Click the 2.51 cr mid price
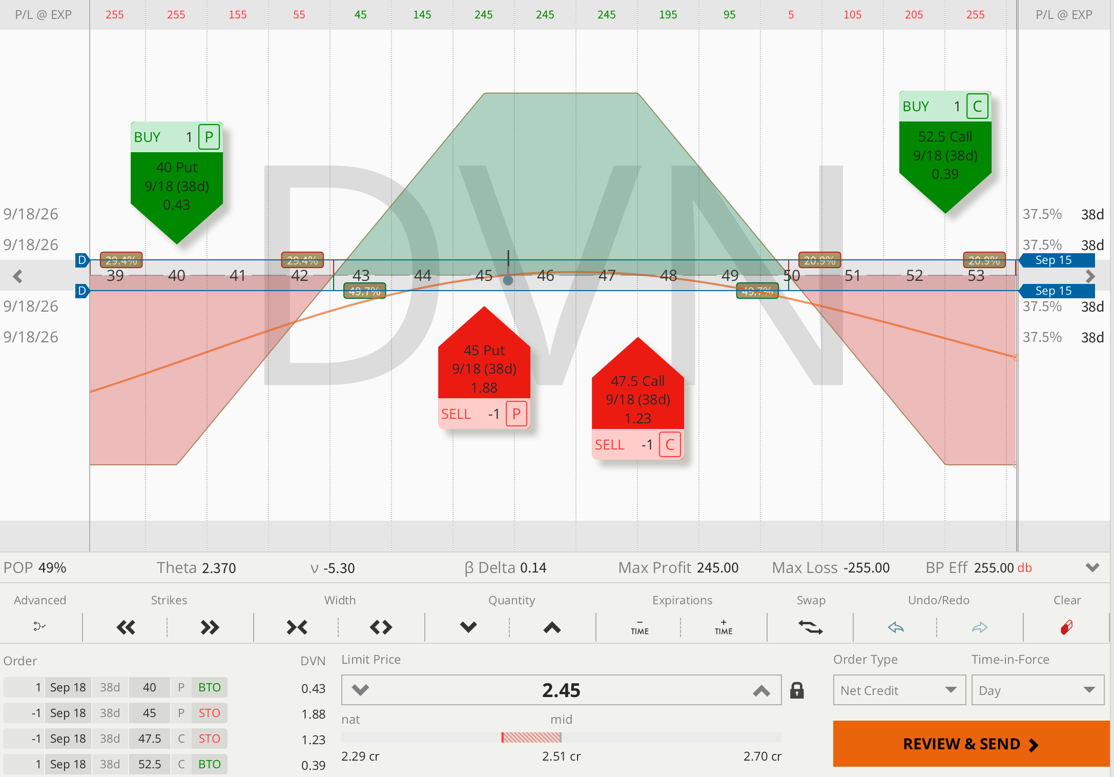The image size is (1114, 777). pos(561,756)
